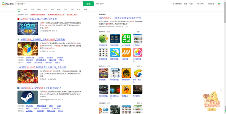Expand the 相关软件 section with 展开
226x114 pixels.
point(140,32)
